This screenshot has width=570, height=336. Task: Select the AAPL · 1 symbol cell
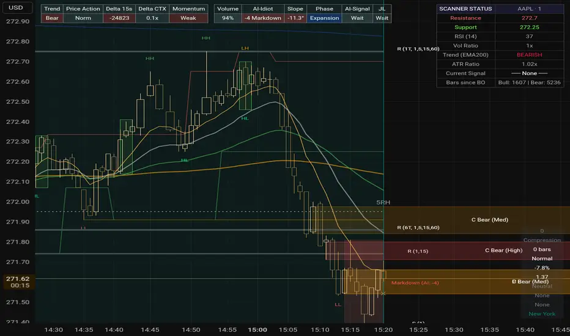[x=529, y=9]
